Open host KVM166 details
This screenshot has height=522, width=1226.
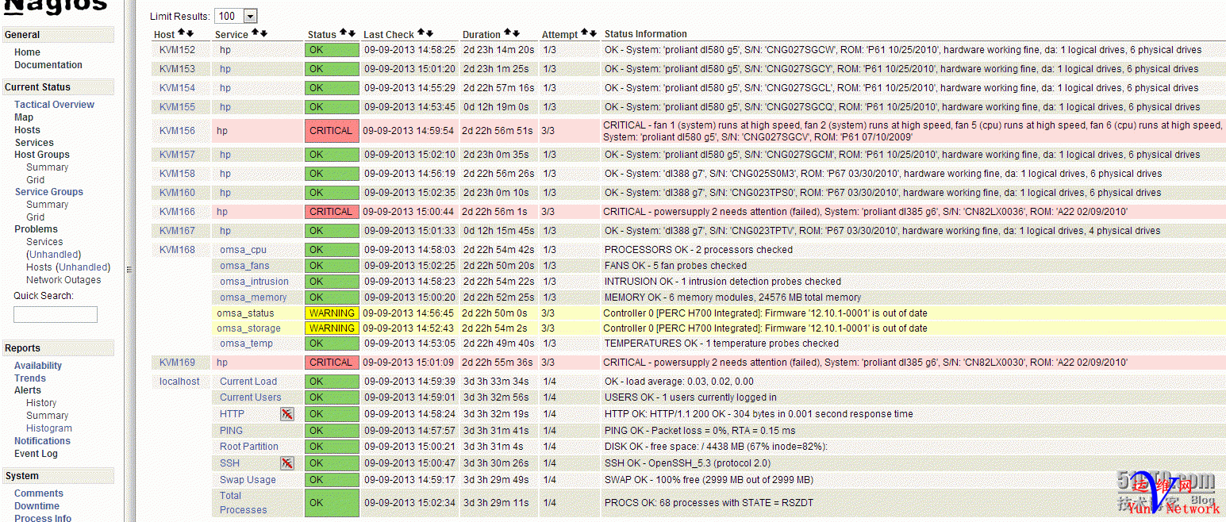(x=177, y=212)
